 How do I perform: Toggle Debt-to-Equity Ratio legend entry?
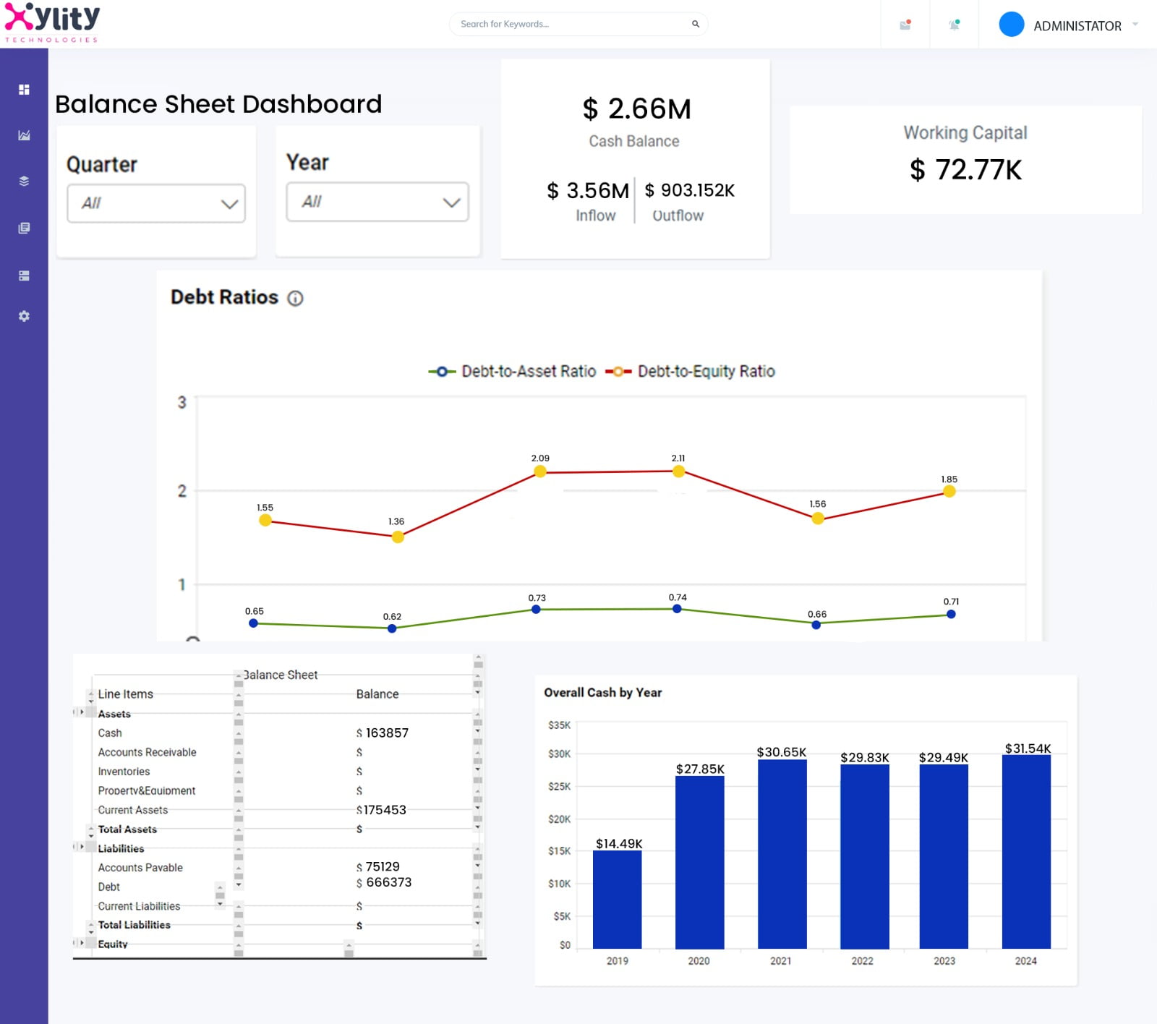(690, 372)
